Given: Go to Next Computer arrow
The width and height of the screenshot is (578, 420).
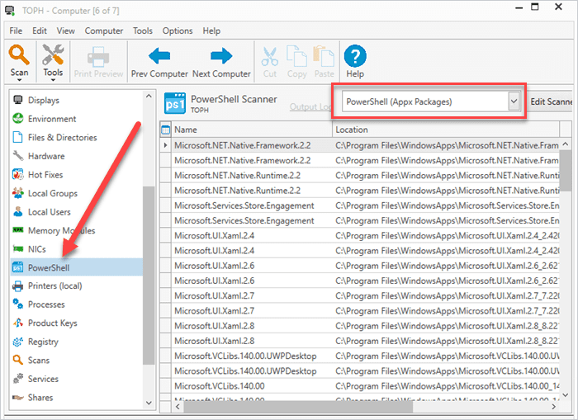Looking at the screenshot, I should click(221, 56).
